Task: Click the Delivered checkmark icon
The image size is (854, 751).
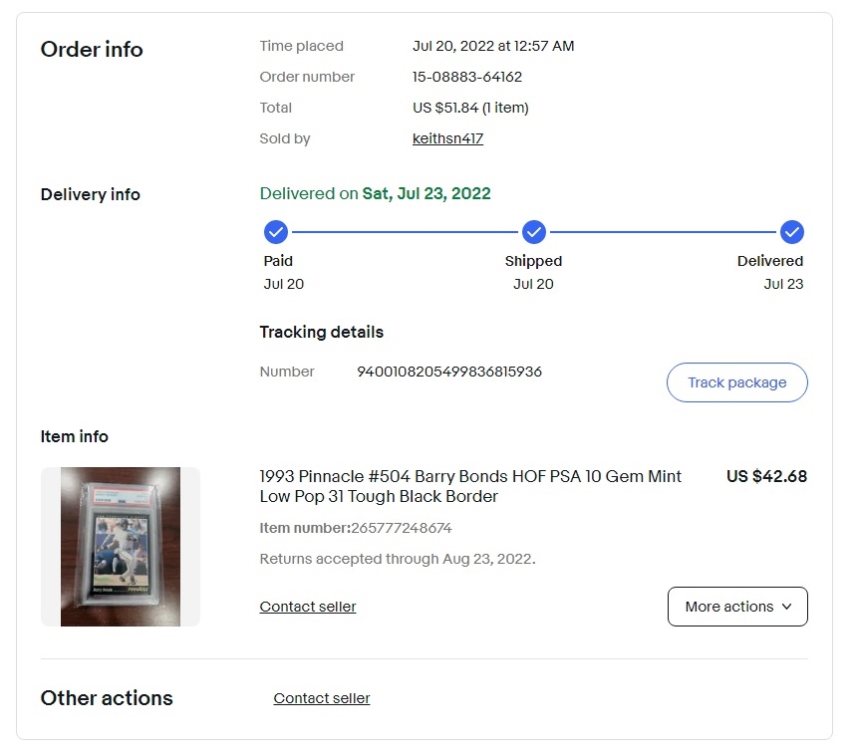Action: coord(792,232)
